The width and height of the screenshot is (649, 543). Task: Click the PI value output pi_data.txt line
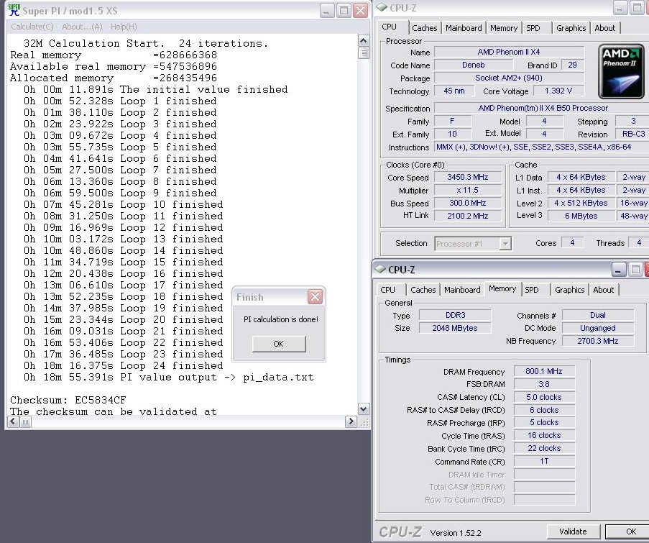168,378
